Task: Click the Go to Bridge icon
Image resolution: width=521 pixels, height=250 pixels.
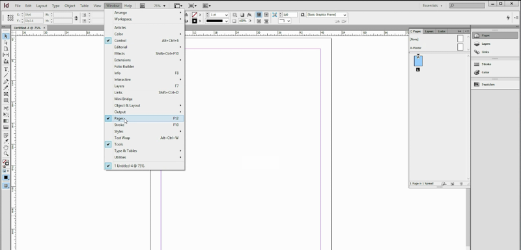Action: (142, 6)
